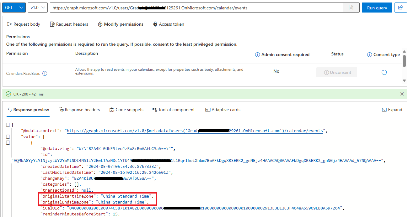Click the originalEndTimeZone value "China Standard Time"
The height and width of the screenshot is (217, 408).
(x=121, y=202)
